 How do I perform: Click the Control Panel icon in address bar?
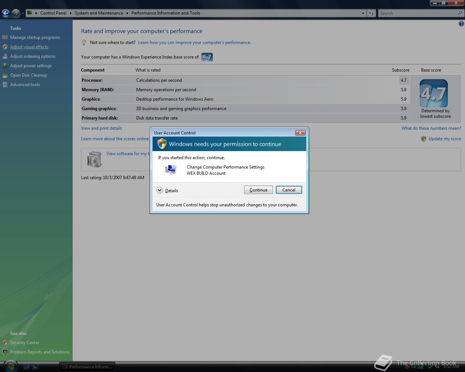coord(30,13)
